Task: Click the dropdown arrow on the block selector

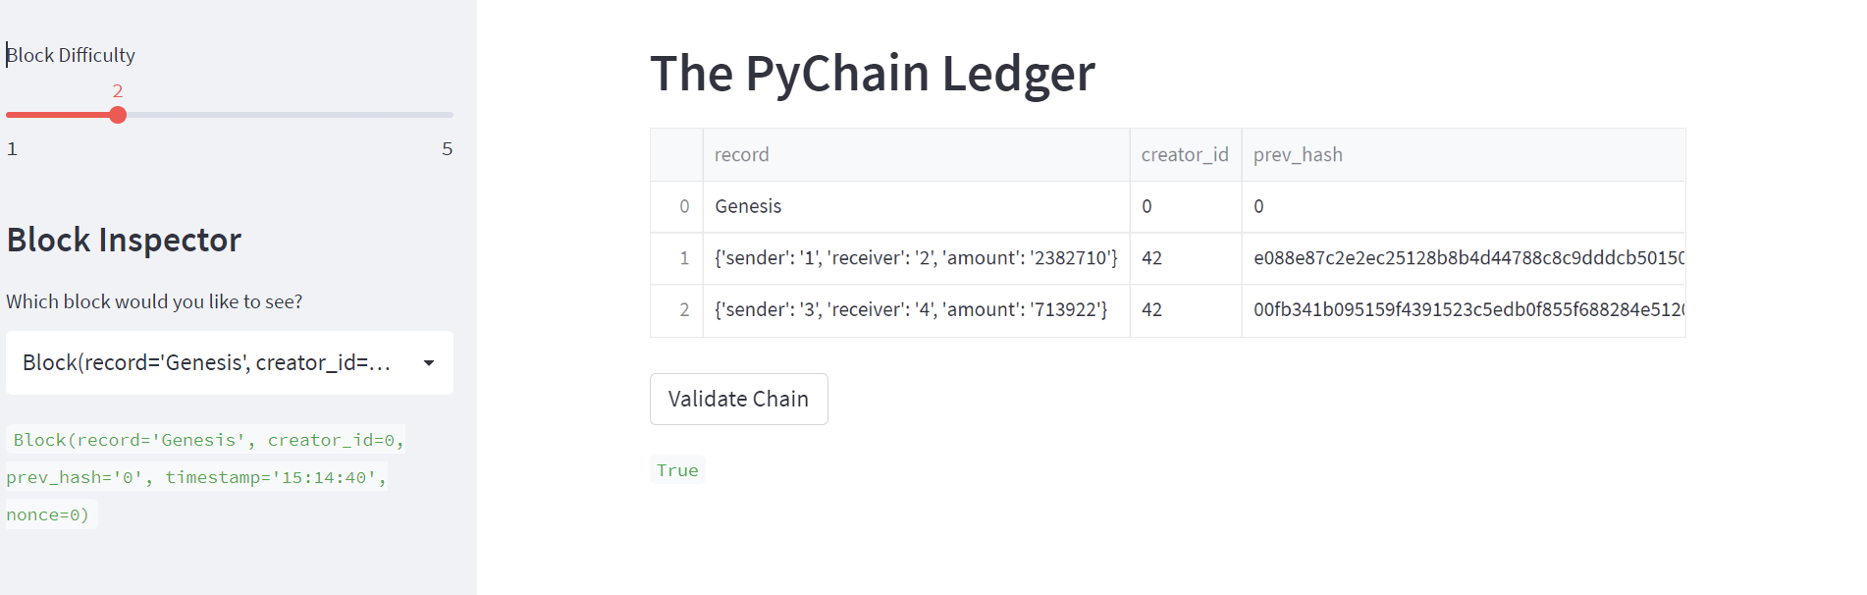Action: (x=428, y=362)
